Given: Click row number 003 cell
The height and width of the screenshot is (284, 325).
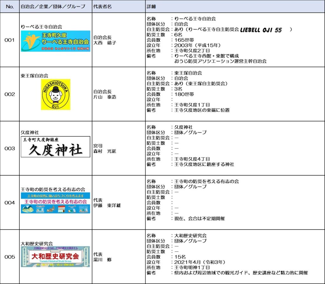Looking at the screenshot, I should [x=10, y=148].
